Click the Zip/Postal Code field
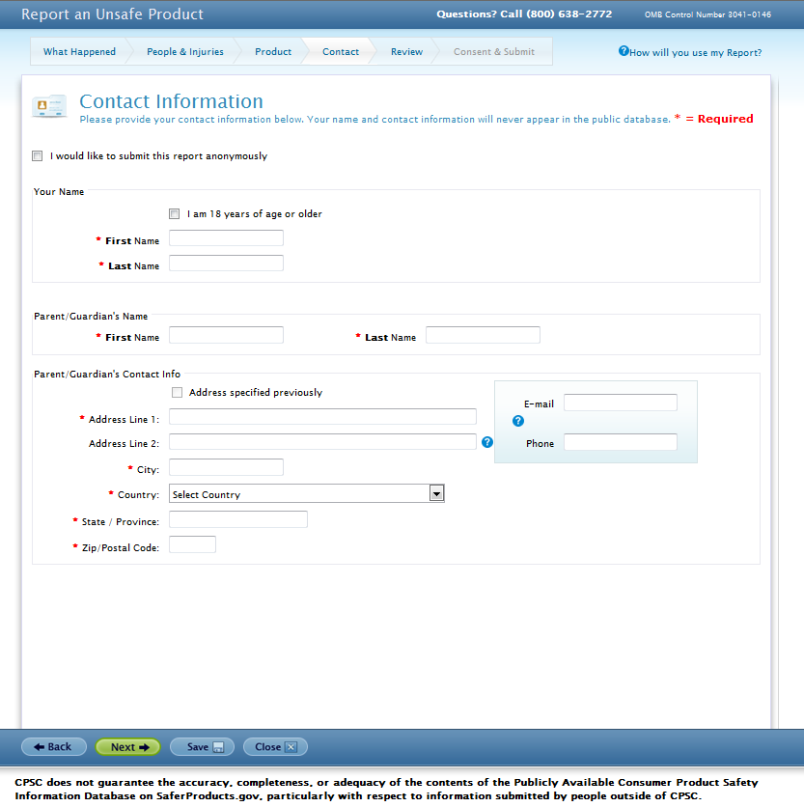The width and height of the screenshot is (804, 807). (192, 544)
